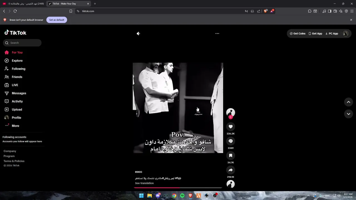This screenshot has width=356, height=200.
Task: Reload the current page
Action: 15,11
